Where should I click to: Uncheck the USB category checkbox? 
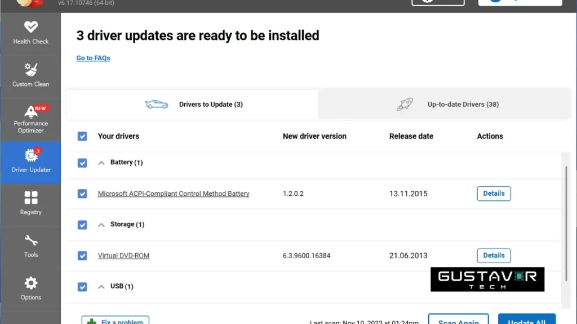(82, 286)
